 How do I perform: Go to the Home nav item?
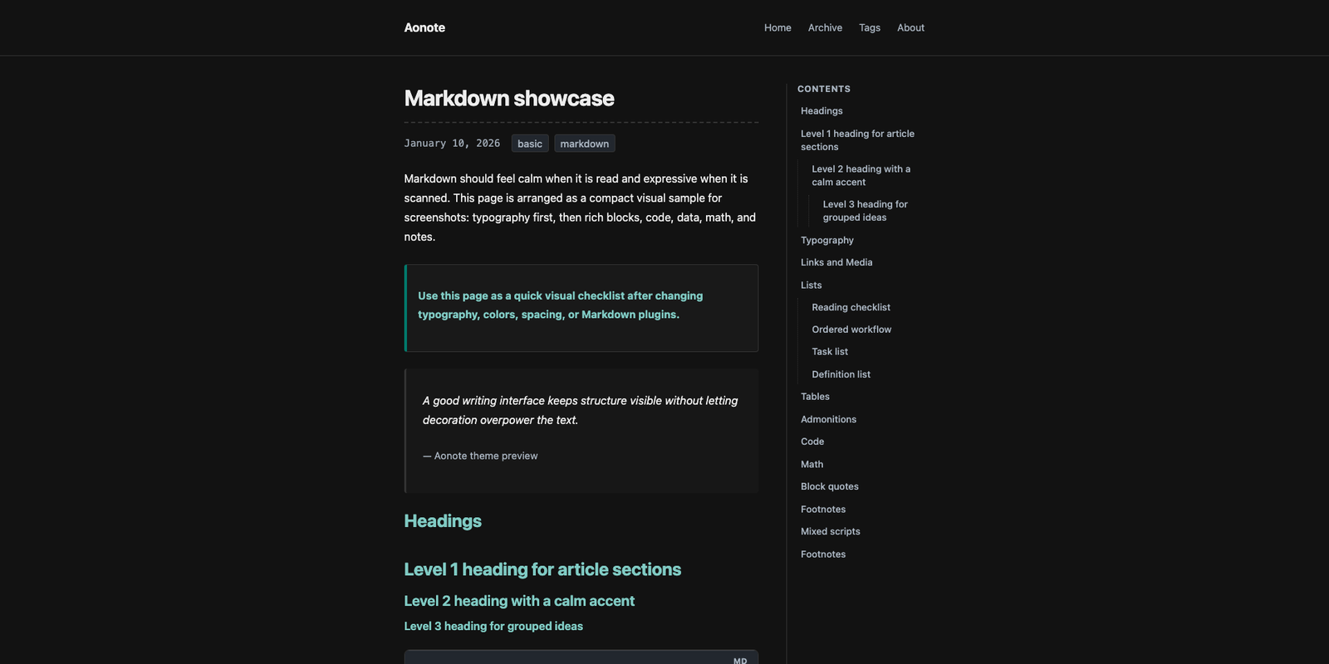coord(777,27)
